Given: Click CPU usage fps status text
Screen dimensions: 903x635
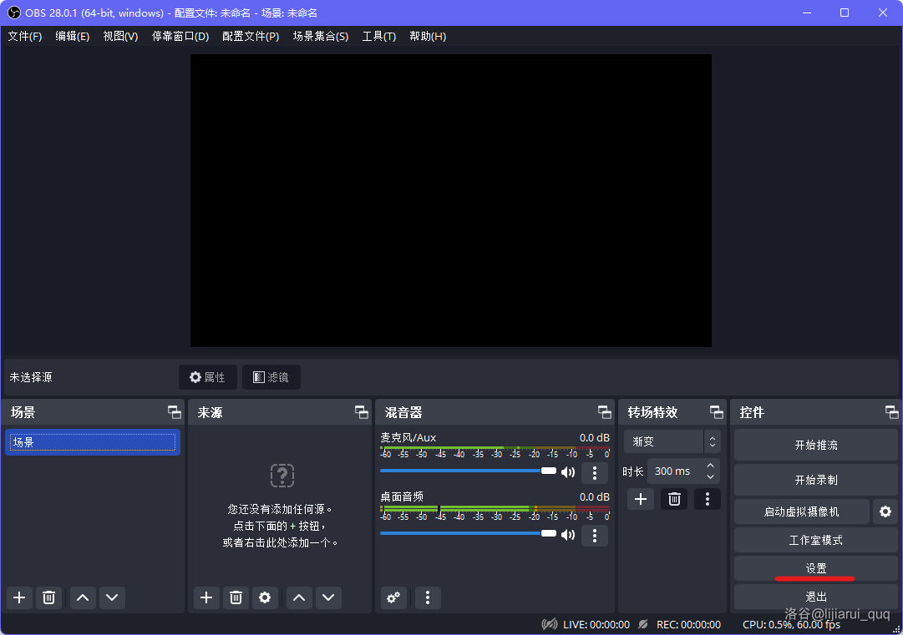Looking at the screenshot, I should point(791,625).
